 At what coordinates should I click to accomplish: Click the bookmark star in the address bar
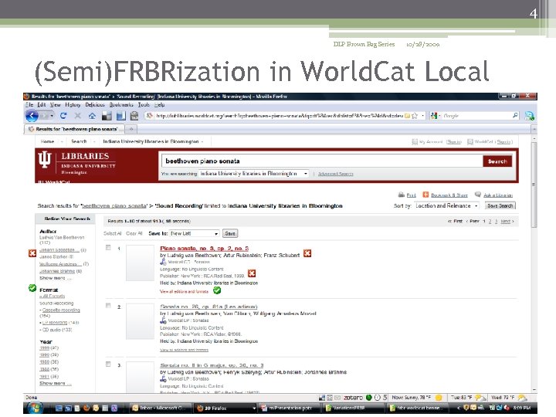pyautogui.click(x=415, y=116)
